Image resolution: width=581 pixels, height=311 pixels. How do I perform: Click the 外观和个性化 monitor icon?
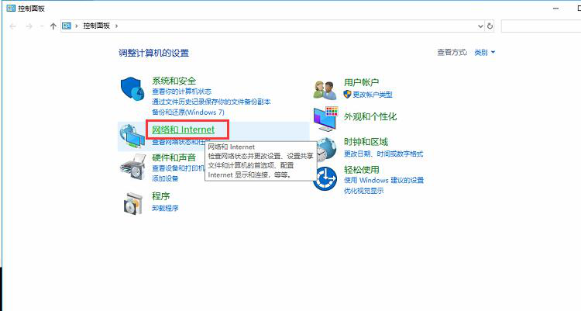pos(325,119)
